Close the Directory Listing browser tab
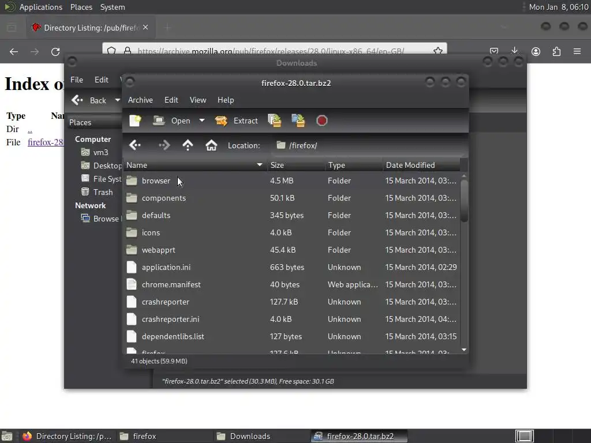591x443 pixels. coord(145,28)
